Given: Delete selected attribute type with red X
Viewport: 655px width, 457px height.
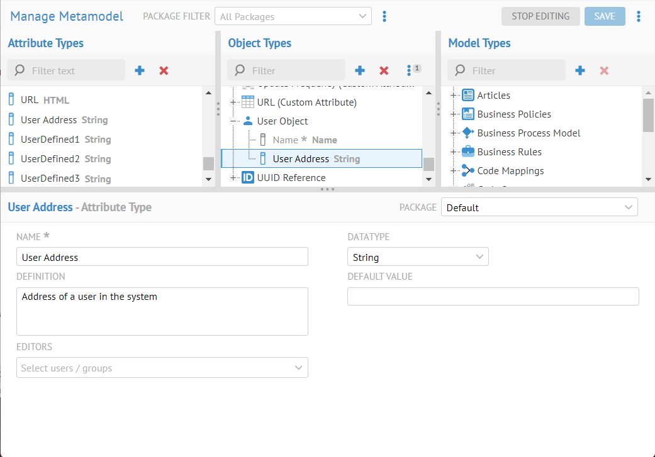Looking at the screenshot, I should (164, 70).
